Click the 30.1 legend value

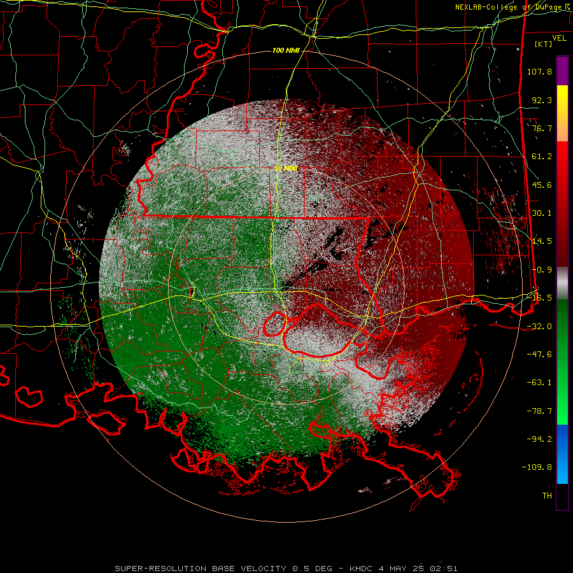coord(542,213)
